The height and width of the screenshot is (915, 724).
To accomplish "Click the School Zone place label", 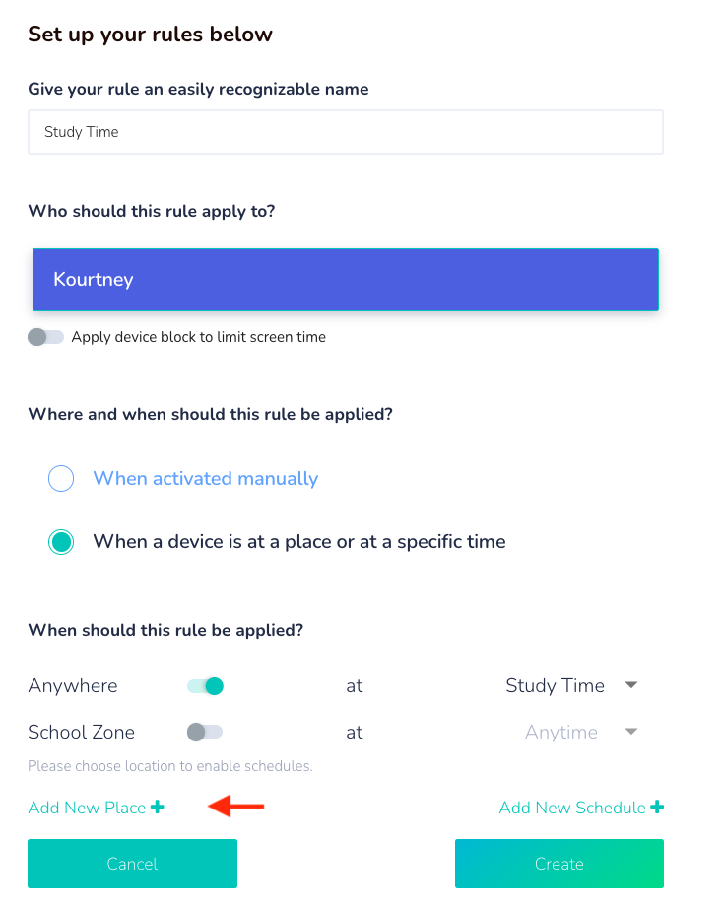I will click(81, 733).
